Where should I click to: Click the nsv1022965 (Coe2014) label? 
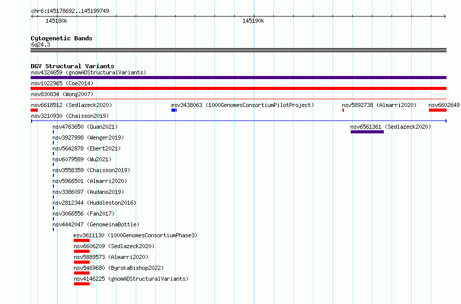tap(62, 83)
